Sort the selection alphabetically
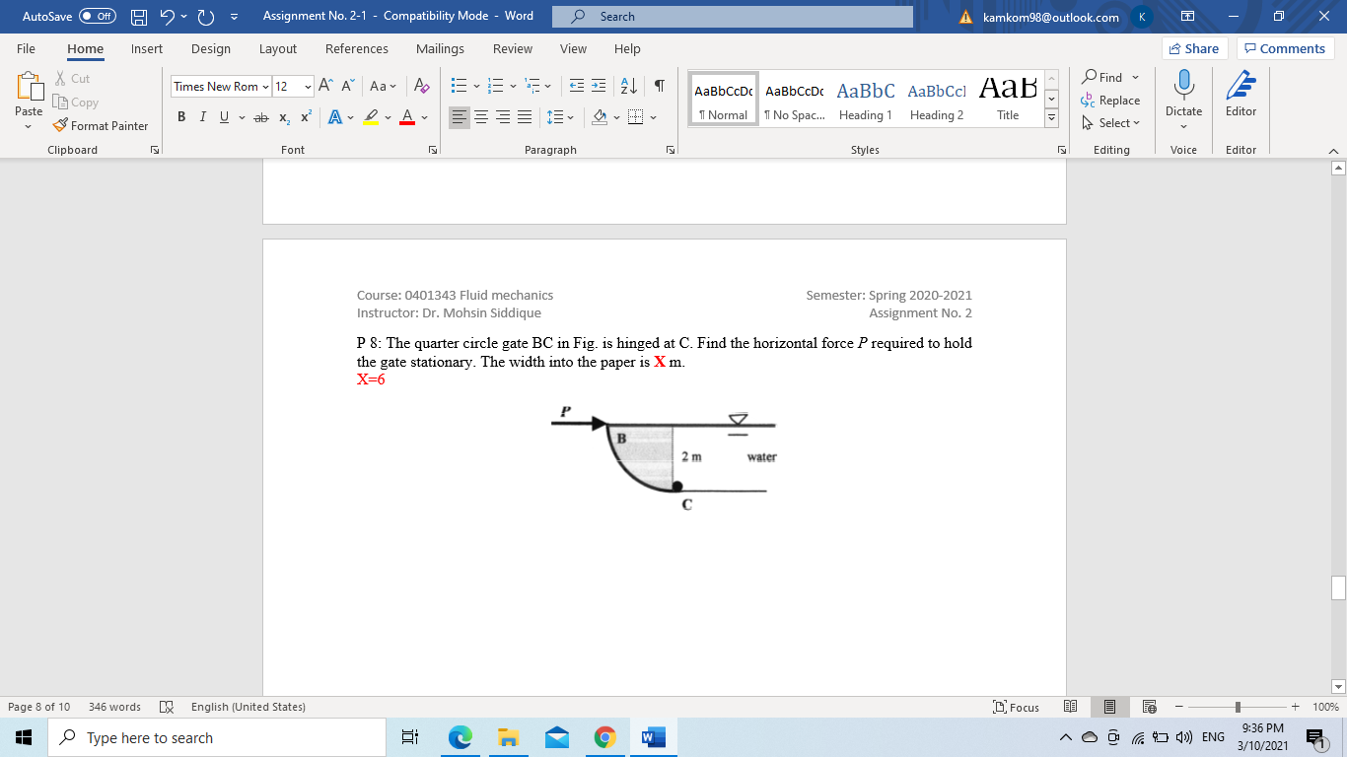This screenshot has height=757, width=1347. [x=629, y=86]
